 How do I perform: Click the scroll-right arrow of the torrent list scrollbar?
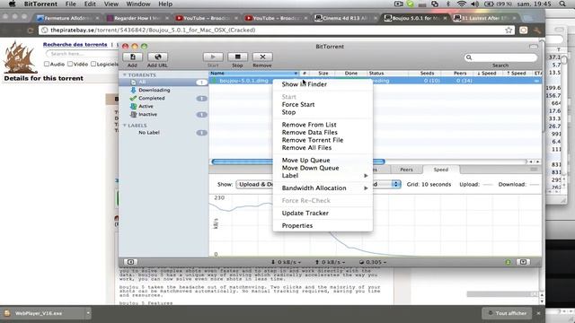pos(537,161)
